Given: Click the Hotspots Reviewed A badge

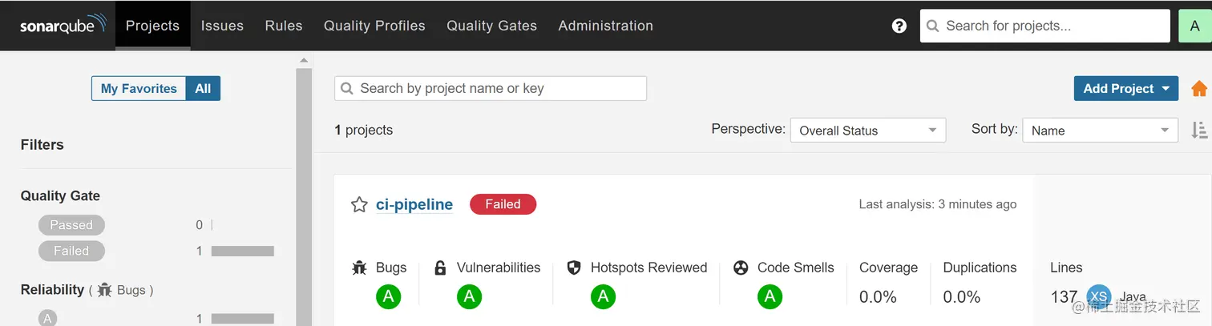Looking at the screenshot, I should pyautogui.click(x=603, y=297).
